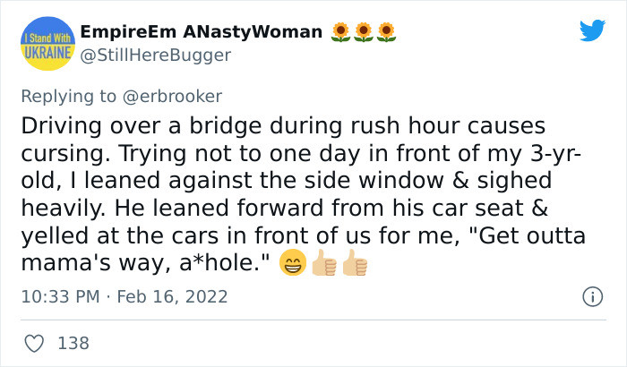
Task: Click the second thumbs-up emoji
Action: click(354, 265)
